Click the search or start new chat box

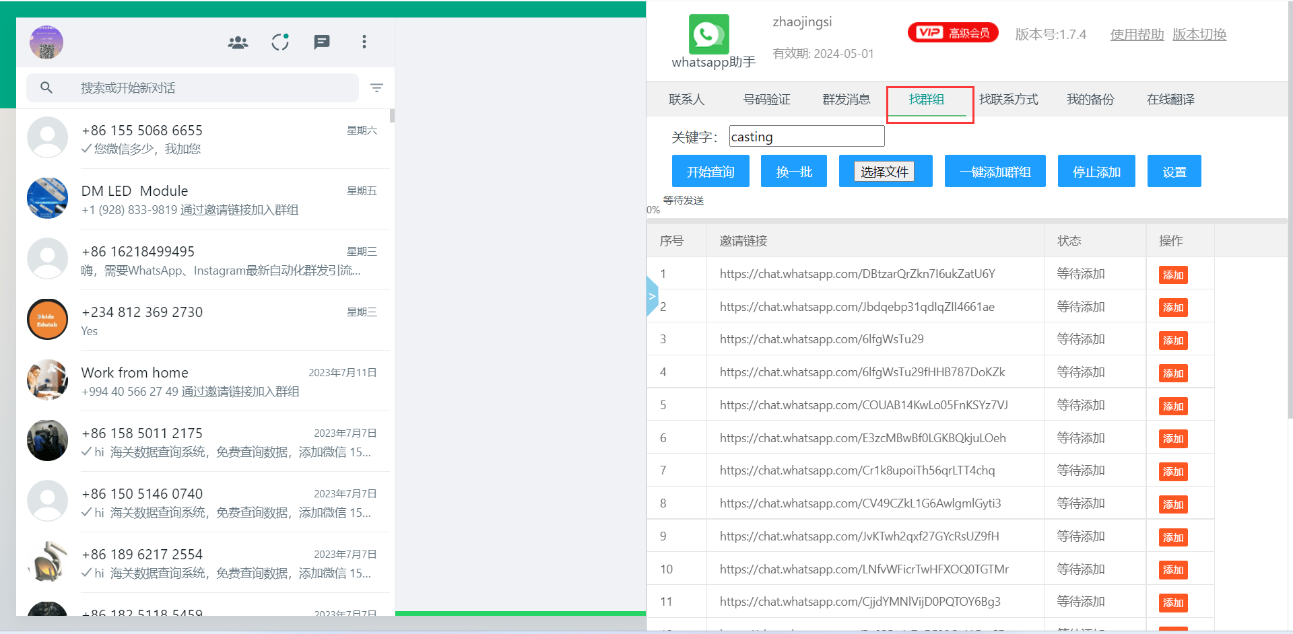202,88
